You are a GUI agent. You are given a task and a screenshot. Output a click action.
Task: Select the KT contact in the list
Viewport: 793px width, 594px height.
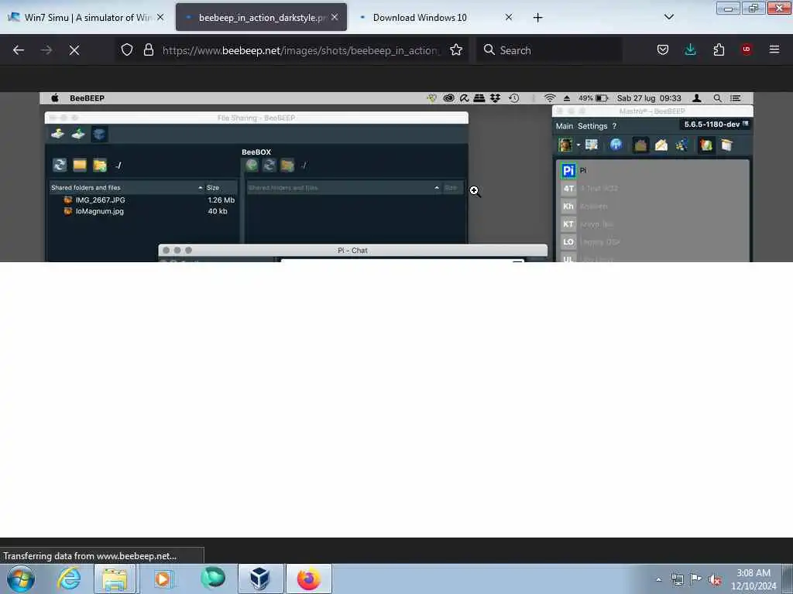point(652,224)
